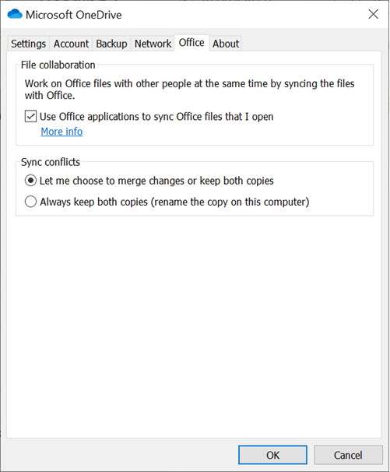The image size is (390, 472).
Task: Click the Sync conflicts group heading
Action: coord(51,162)
